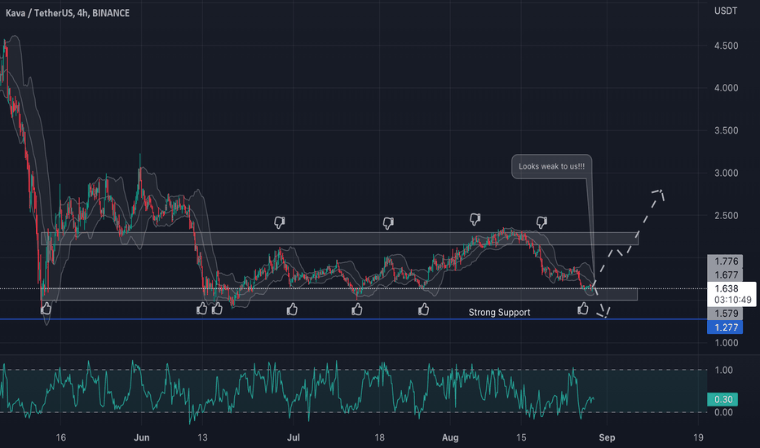Viewport: 760px width, 448px height.
Task: Click the thumbs-down icon nearest the callout
Action: coord(541,222)
